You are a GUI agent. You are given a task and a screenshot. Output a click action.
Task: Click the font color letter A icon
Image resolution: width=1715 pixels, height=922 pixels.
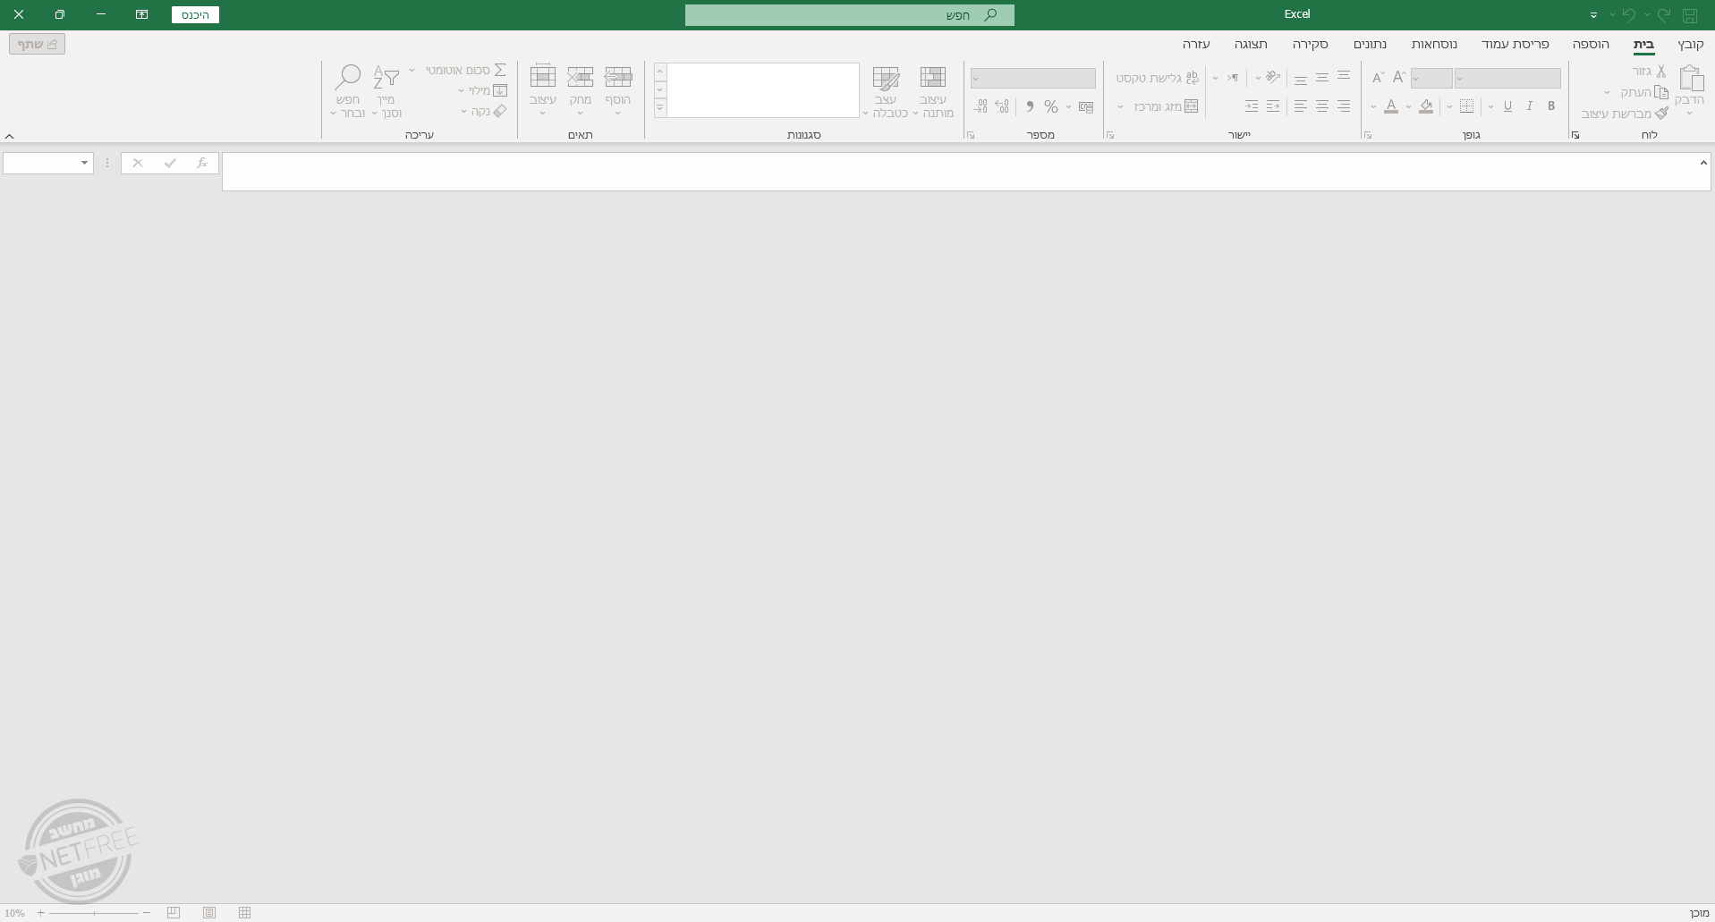point(1391,106)
